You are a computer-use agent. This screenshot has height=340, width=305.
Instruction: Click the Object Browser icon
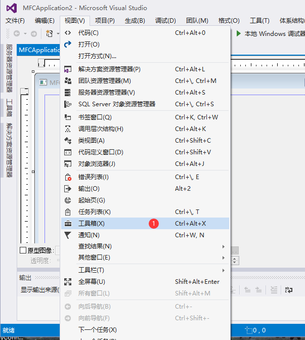pos(68,164)
